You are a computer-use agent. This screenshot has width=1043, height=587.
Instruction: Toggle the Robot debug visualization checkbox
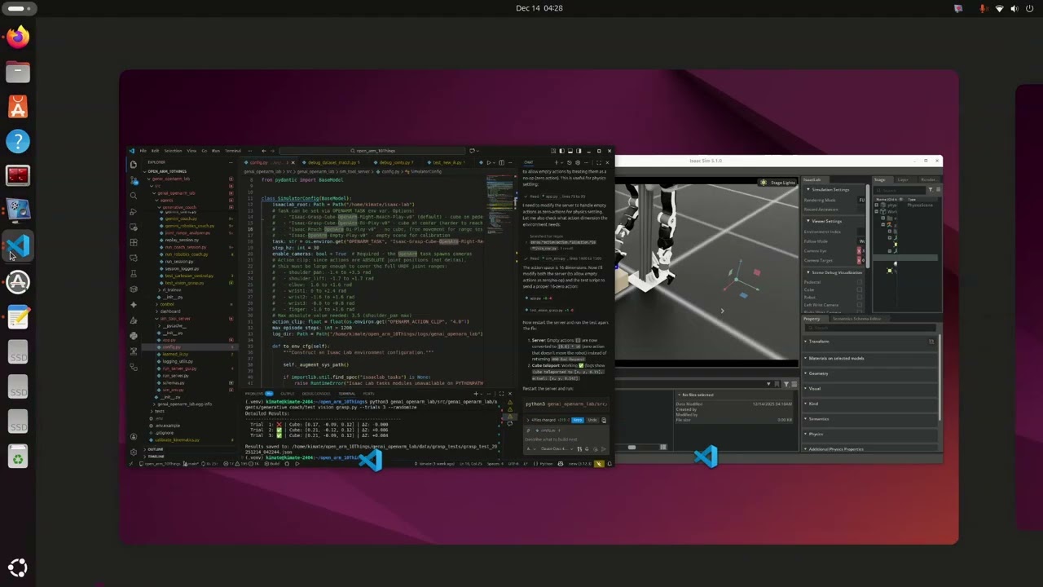click(x=860, y=297)
